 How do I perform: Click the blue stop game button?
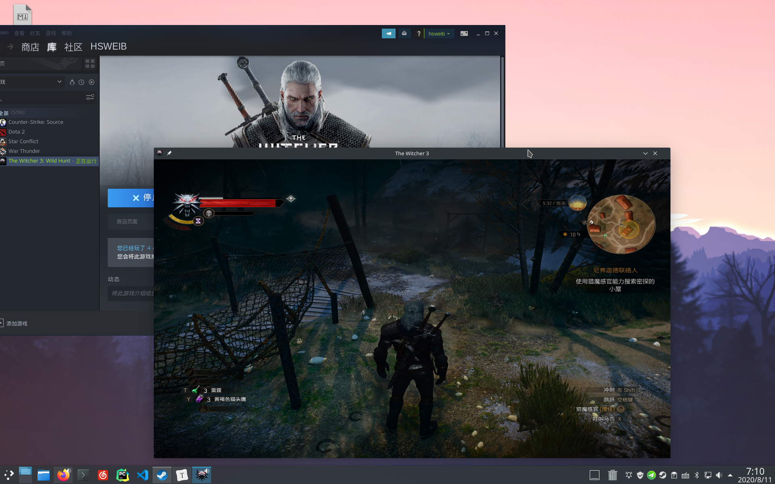coord(131,198)
